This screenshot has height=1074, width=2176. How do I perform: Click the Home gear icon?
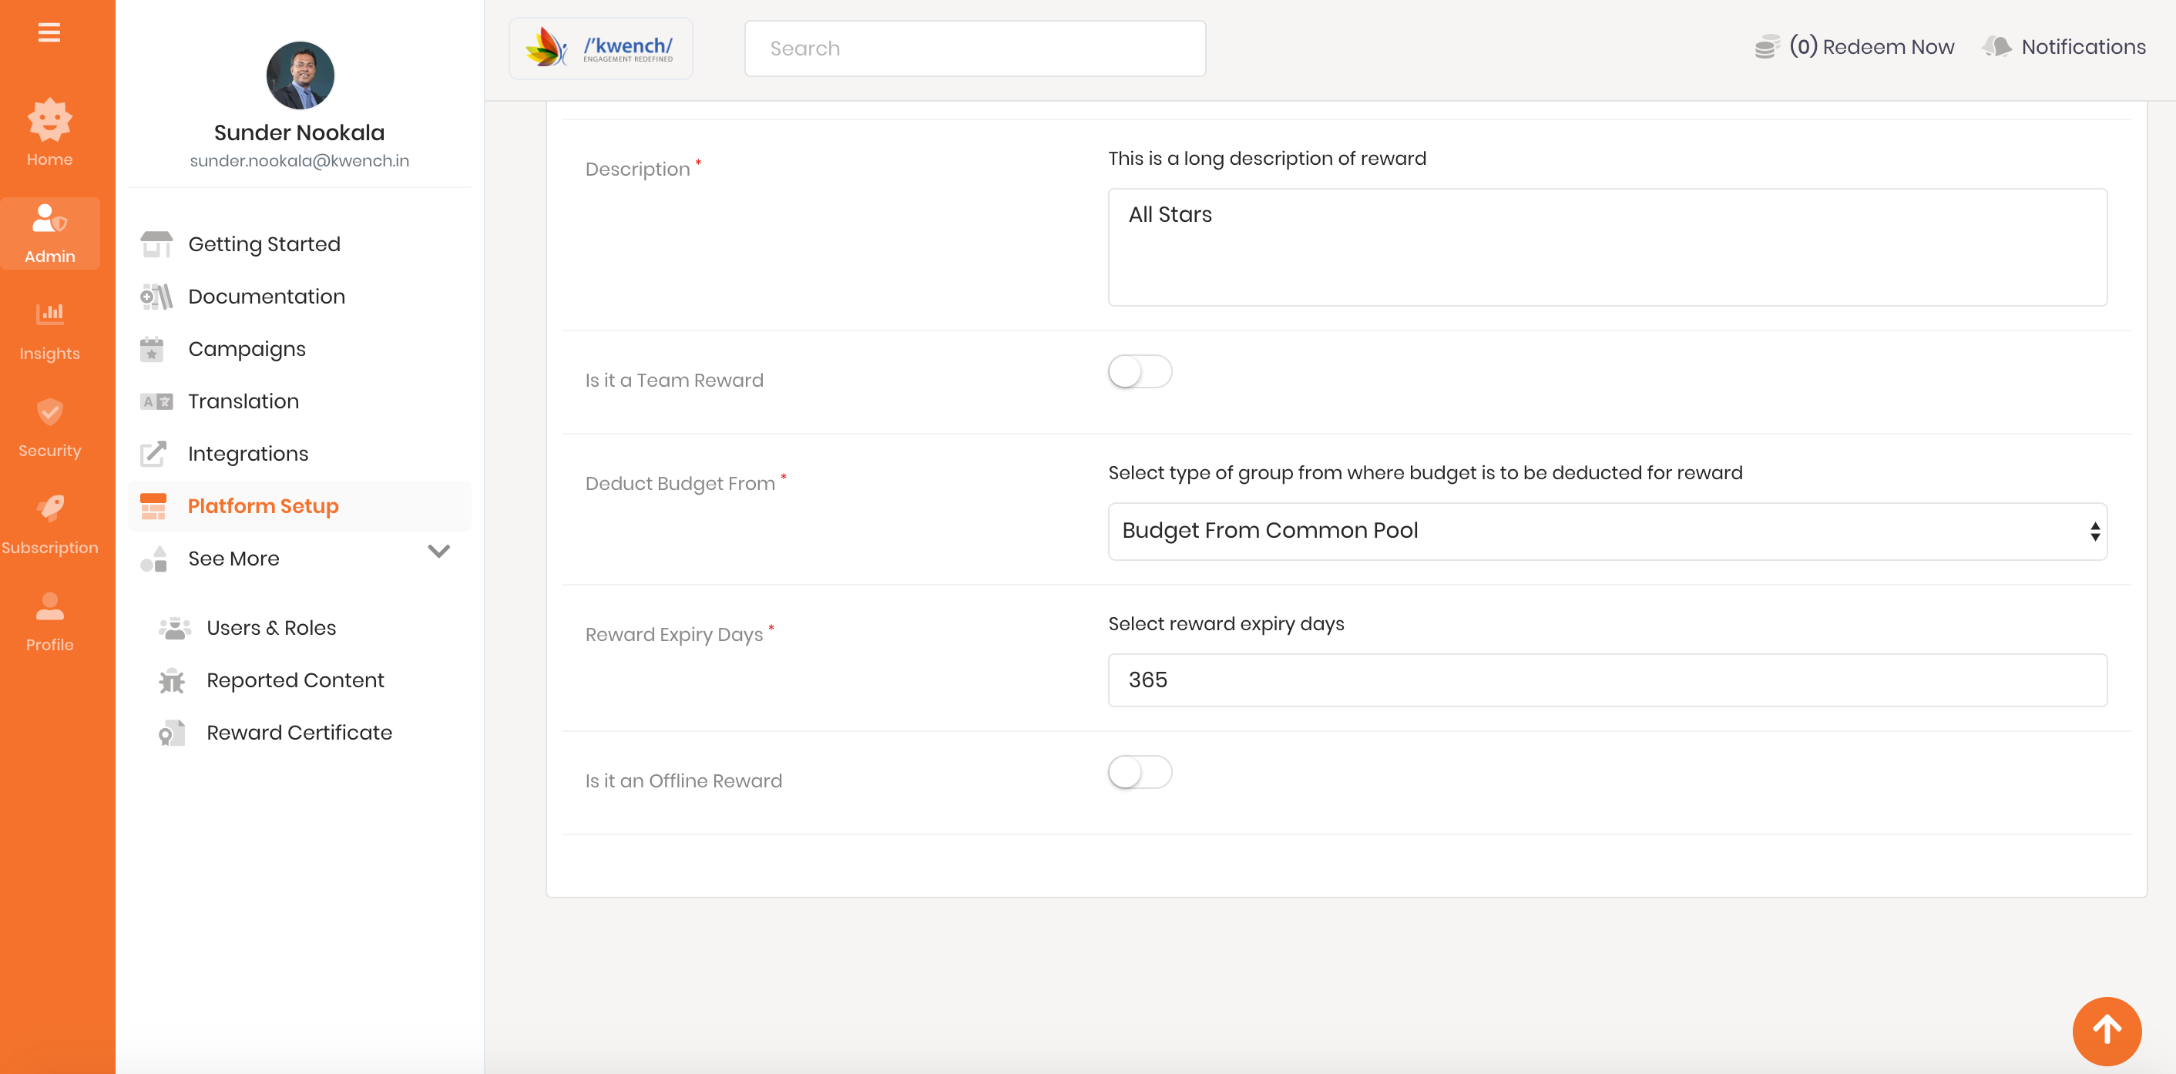(x=49, y=120)
